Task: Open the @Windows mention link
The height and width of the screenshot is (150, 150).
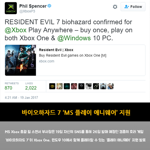Action: coord(74,38)
